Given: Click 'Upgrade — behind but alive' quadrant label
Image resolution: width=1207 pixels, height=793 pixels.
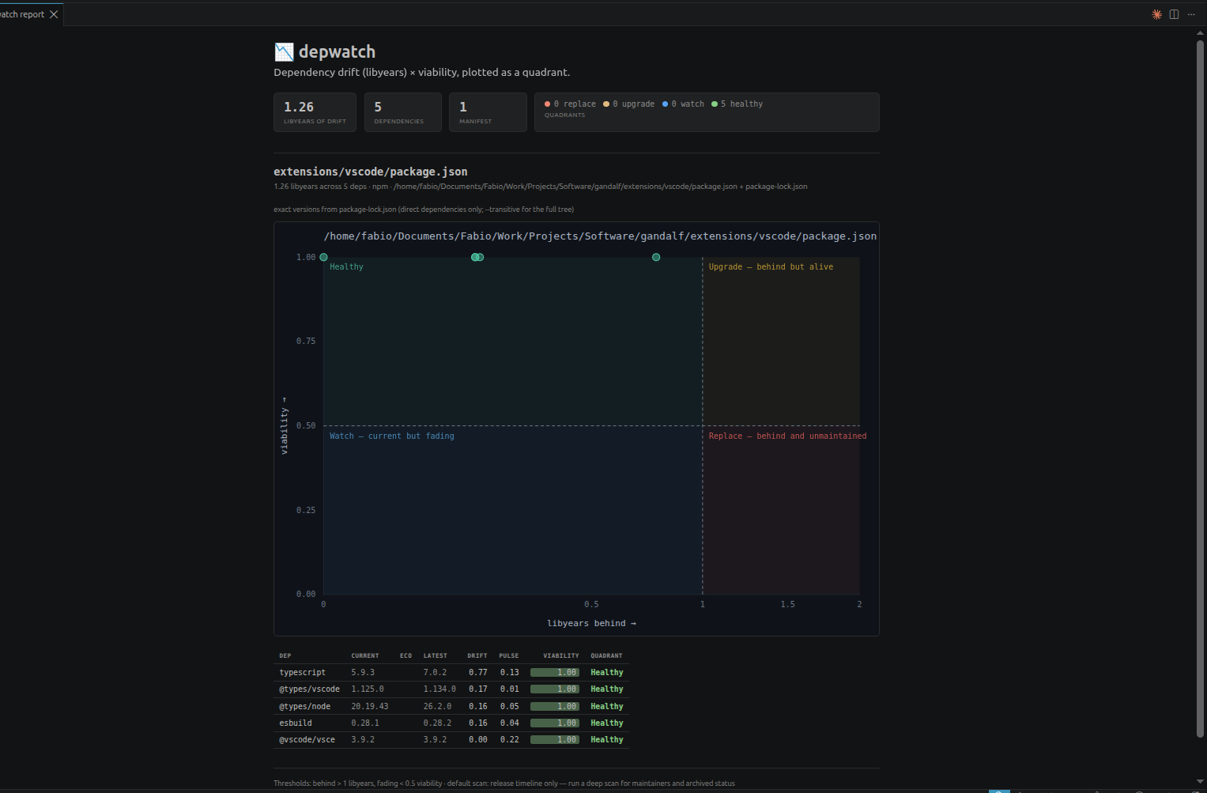Looking at the screenshot, I should point(771,267).
